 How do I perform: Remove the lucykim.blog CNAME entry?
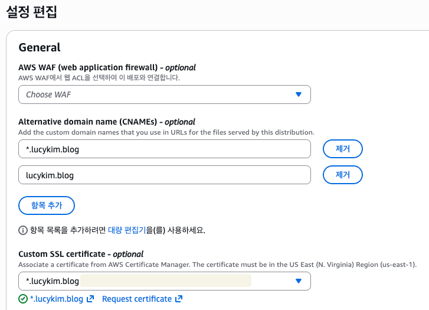(x=342, y=175)
